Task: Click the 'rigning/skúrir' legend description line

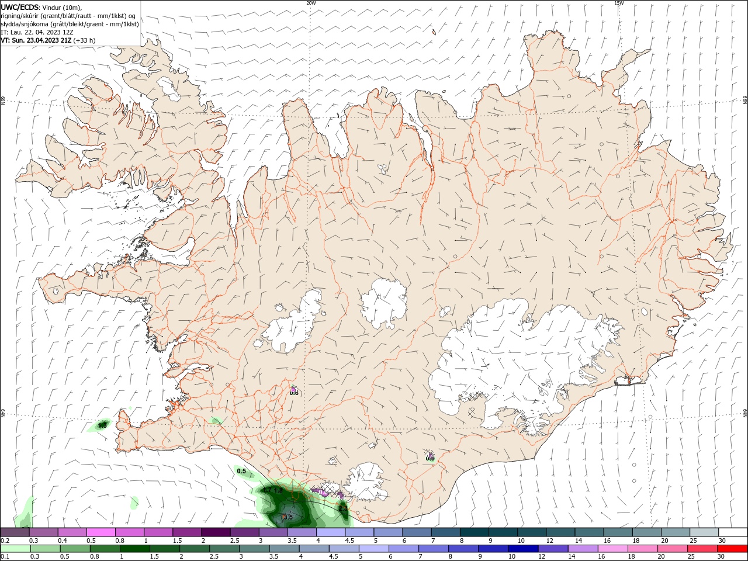Action: pos(68,16)
